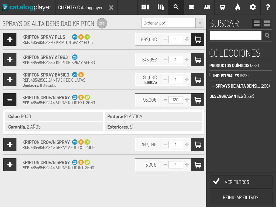Open the flame hot offers icon

237,7
